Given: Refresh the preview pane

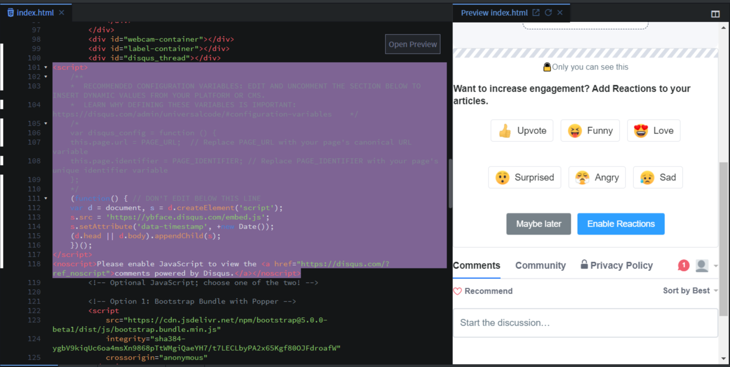Looking at the screenshot, I should [548, 13].
